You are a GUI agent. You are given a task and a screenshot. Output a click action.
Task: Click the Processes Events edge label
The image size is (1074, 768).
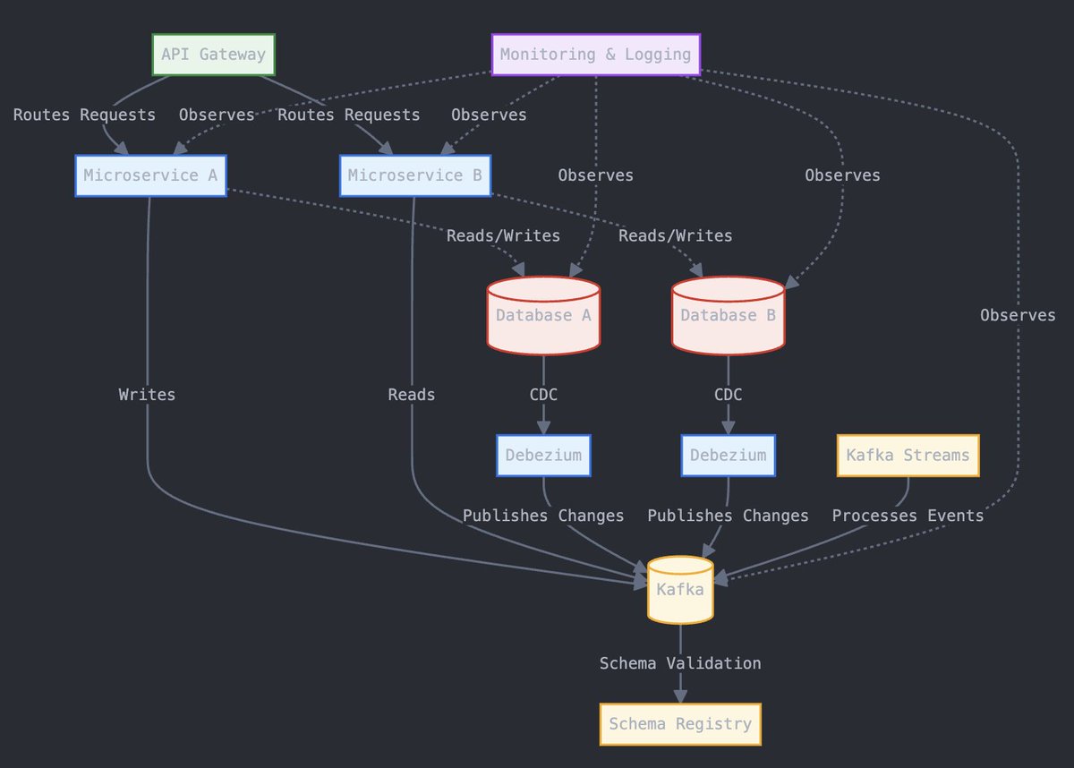point(908,516)
